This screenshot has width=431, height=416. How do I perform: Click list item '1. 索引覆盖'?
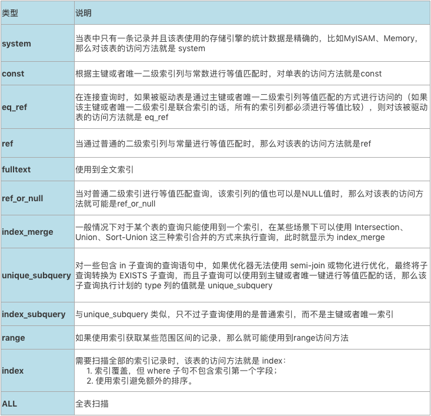click(182, 371)
